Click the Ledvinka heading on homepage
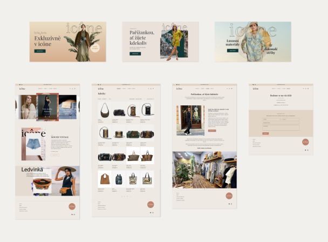 [x=32, y=169]
